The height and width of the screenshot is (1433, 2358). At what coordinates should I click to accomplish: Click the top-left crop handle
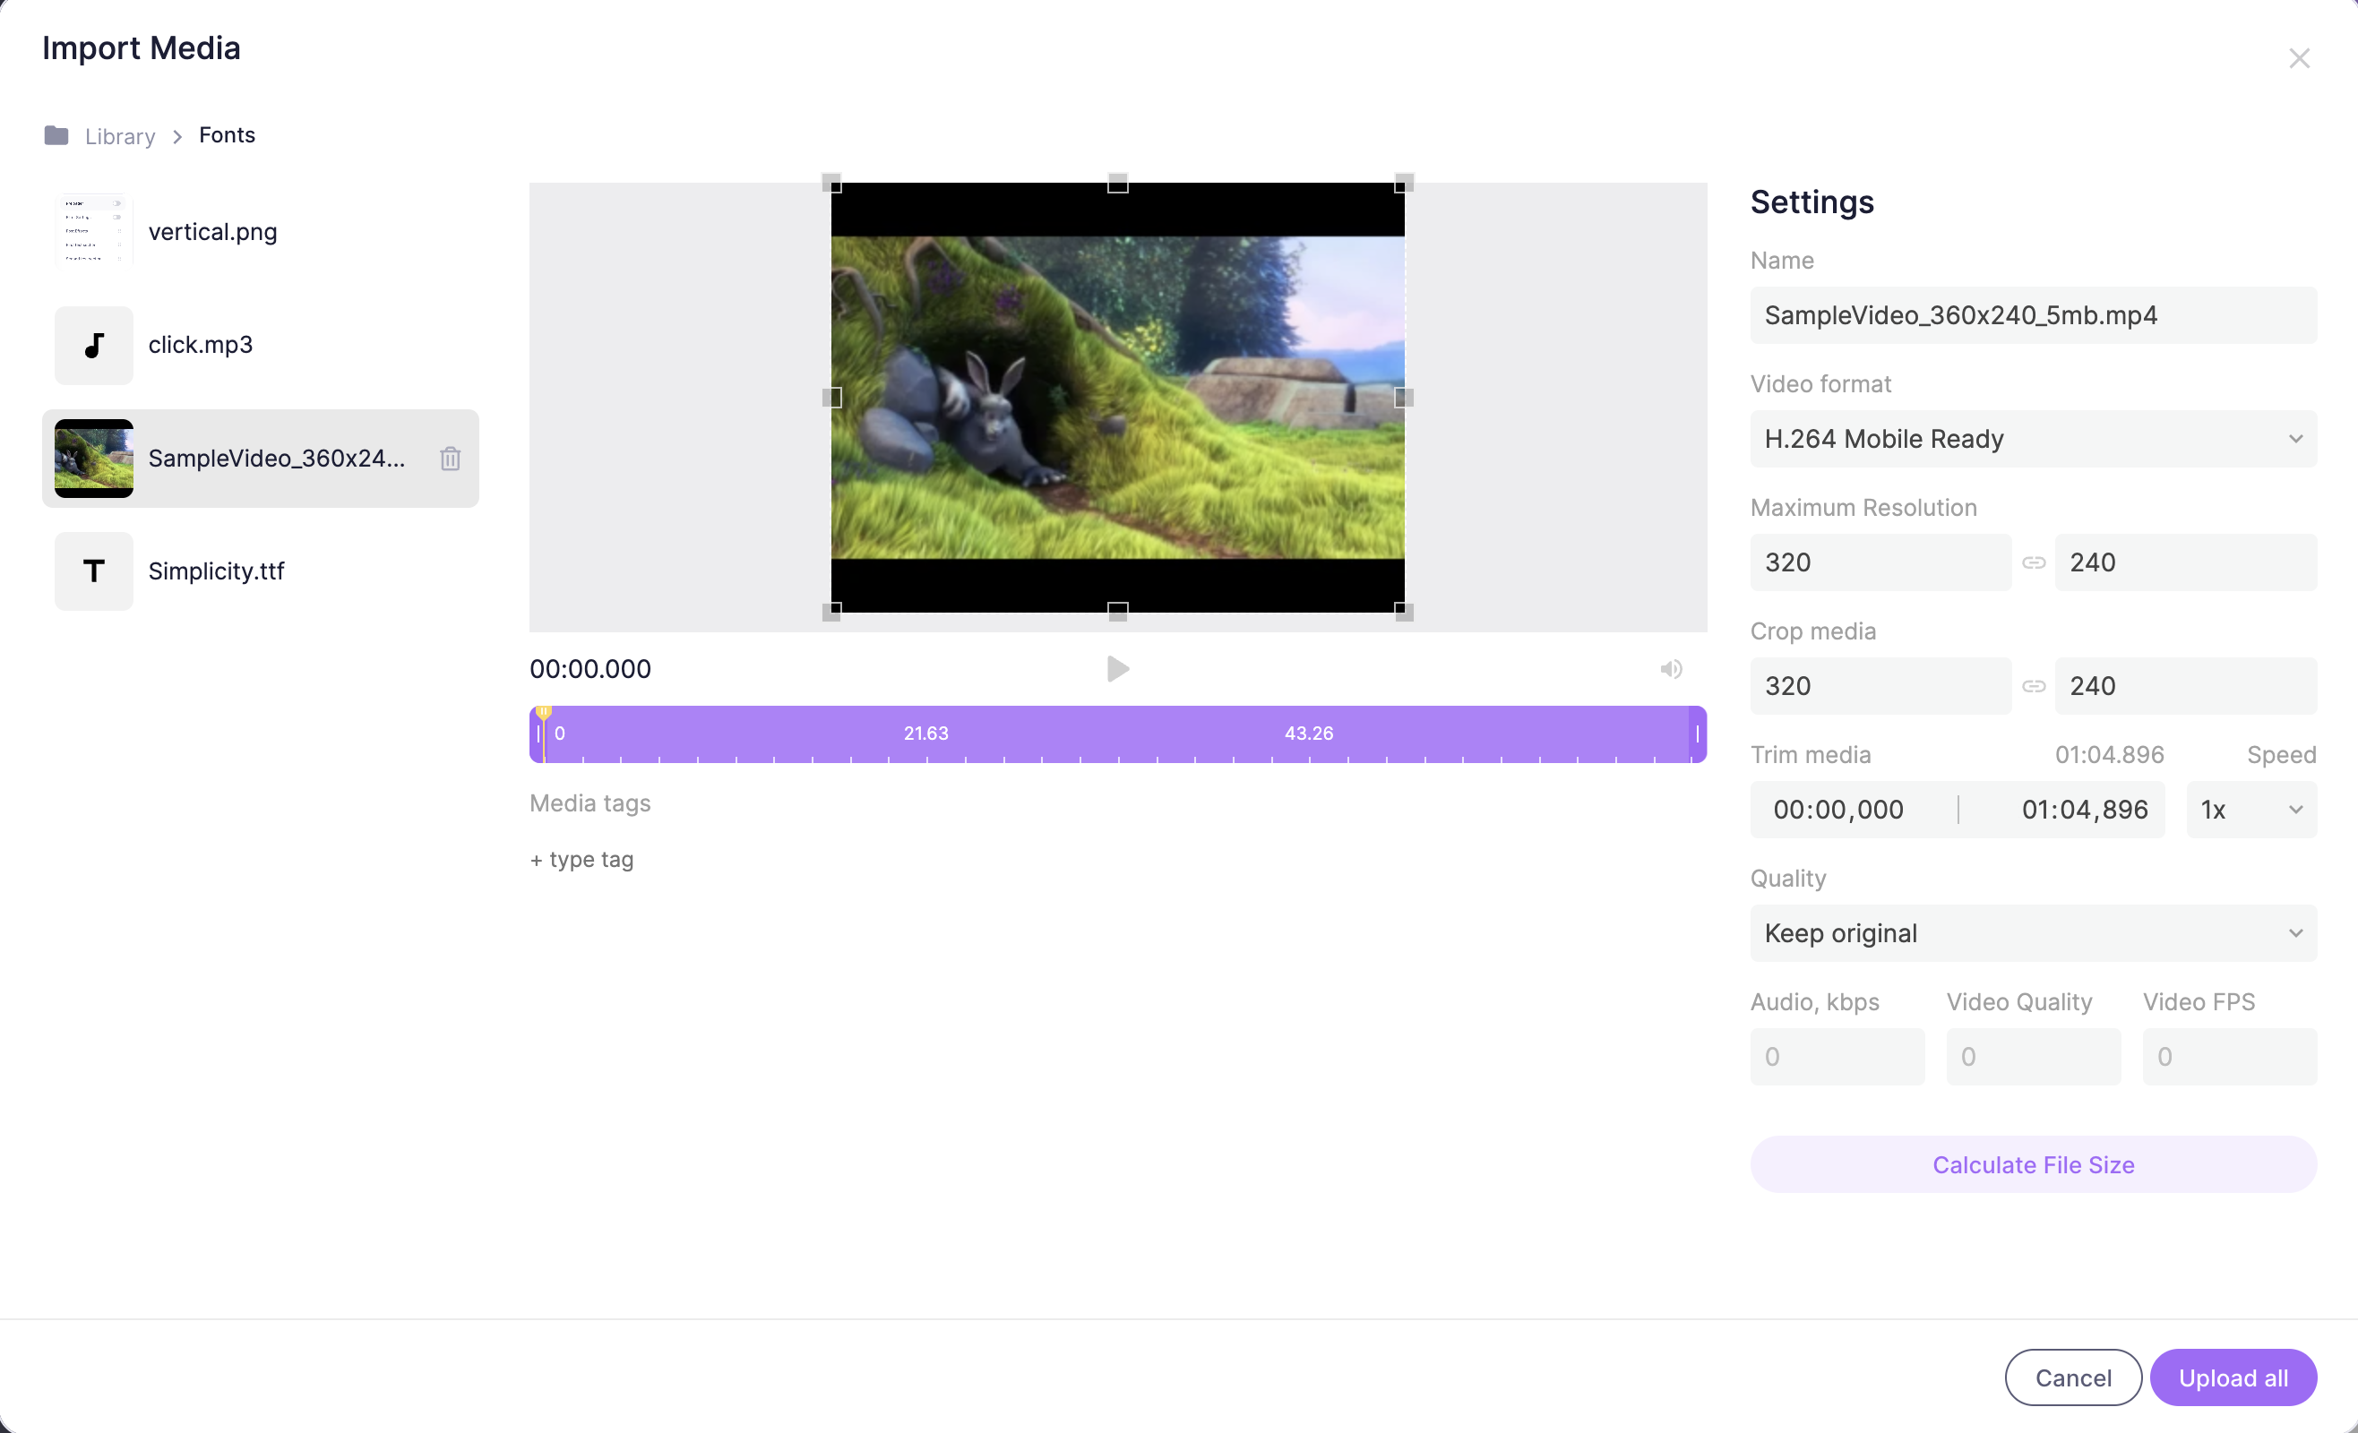pos(831,183)
